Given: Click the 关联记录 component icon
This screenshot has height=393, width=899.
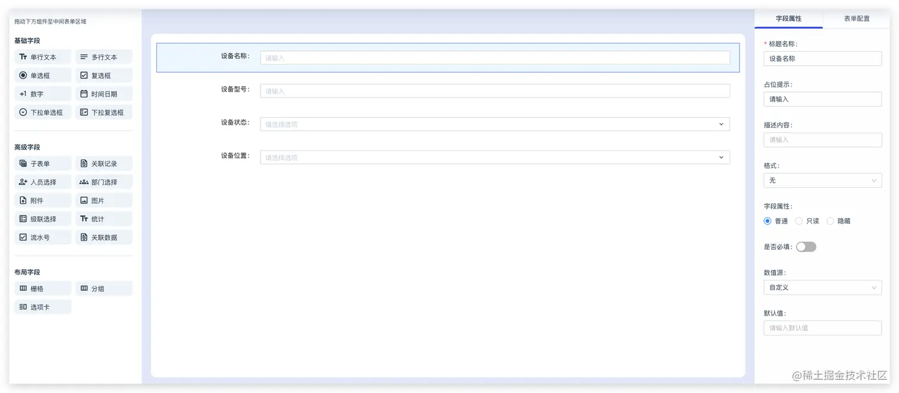Looking at the screenshot, I should pos(84,164).
